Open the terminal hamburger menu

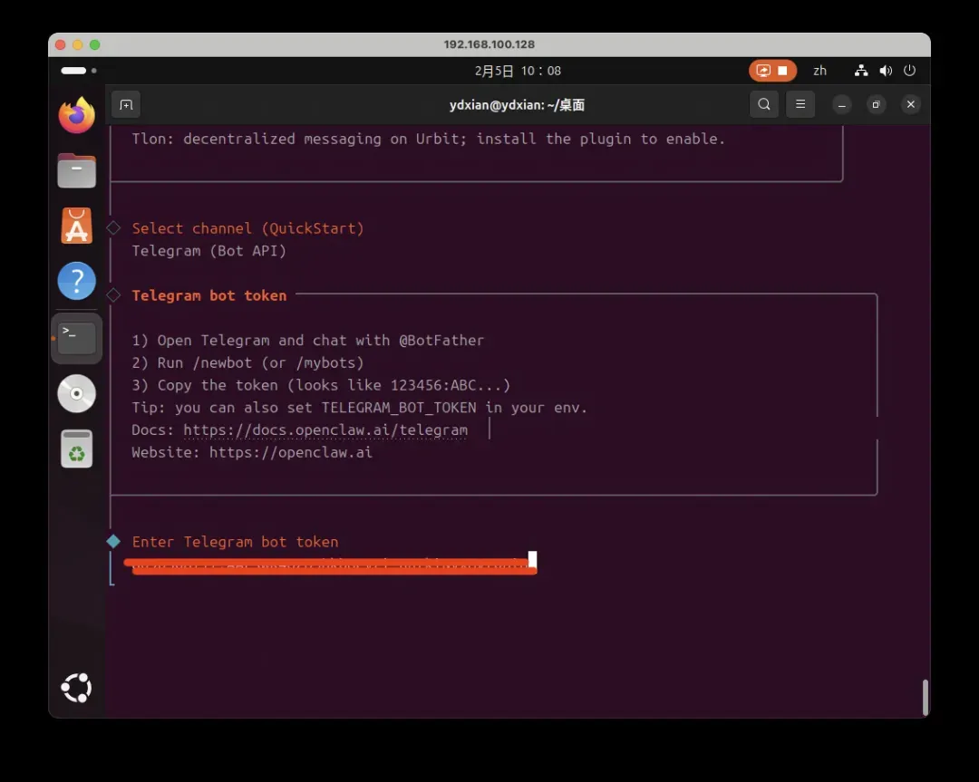pyautogui.click(x=800, y=104)
